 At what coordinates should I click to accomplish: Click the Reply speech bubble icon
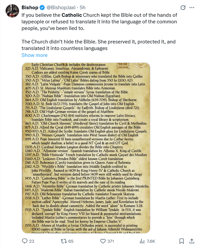click(x=24, y=241)
